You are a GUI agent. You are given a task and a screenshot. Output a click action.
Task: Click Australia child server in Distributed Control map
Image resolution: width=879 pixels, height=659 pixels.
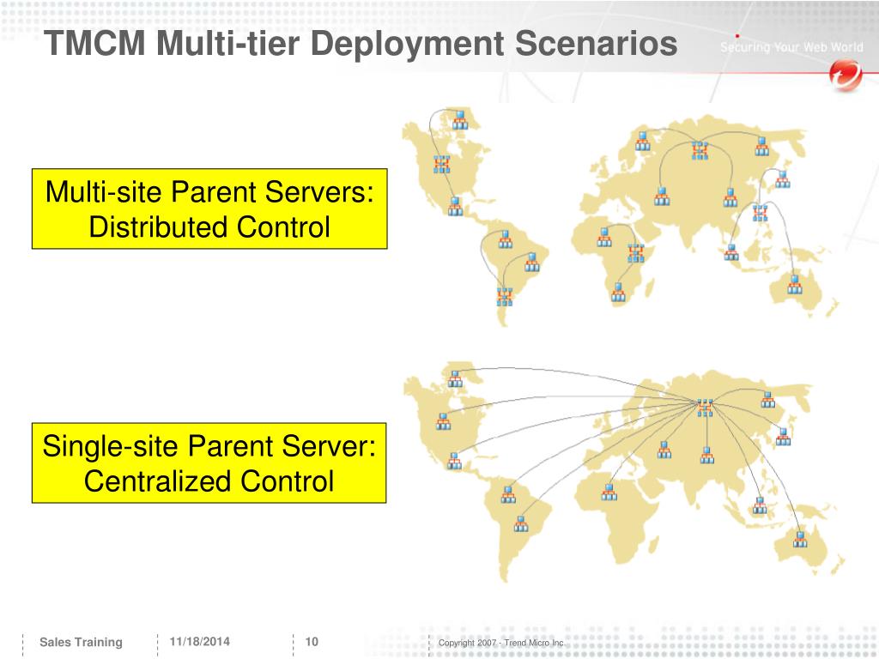tap(794, 285)
